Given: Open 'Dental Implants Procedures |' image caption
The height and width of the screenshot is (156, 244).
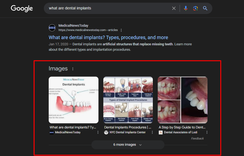Looking at the screenshot, I should [128, 127].
